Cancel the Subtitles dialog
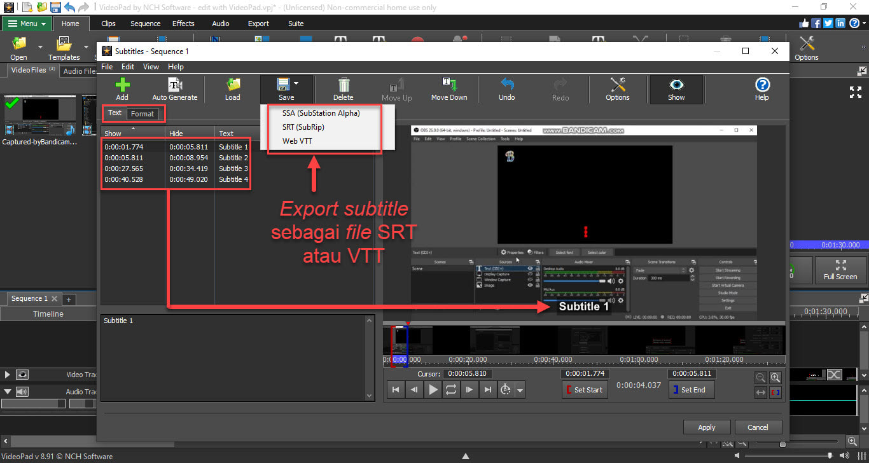This screenshot has height=463, width=869. (758, 427)
